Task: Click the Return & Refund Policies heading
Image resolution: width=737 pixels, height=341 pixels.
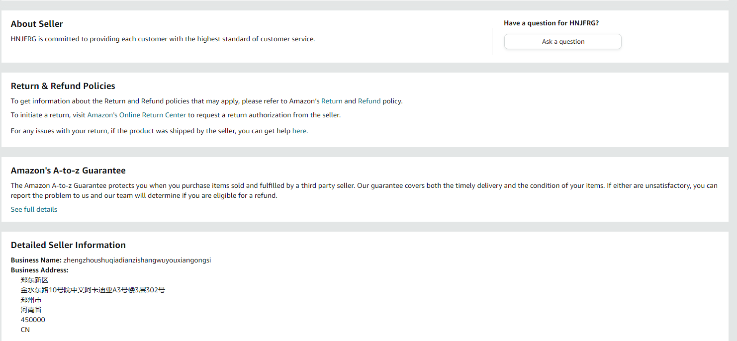Action: [63, 86]
